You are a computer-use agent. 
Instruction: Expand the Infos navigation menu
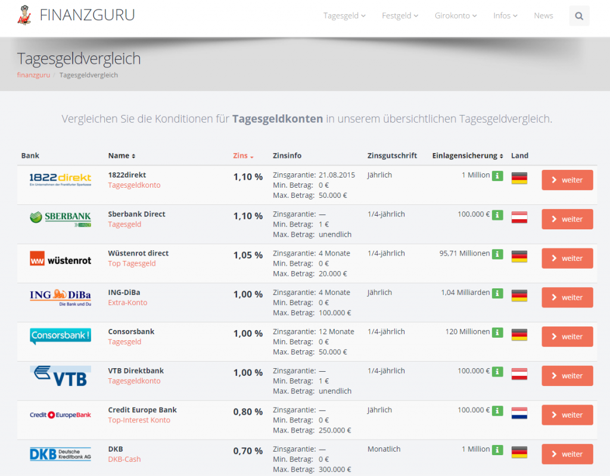click(505, 15)
